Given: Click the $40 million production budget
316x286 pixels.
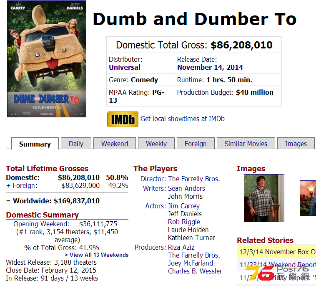Looking at the screenshot, I should (x=255, y=92).
